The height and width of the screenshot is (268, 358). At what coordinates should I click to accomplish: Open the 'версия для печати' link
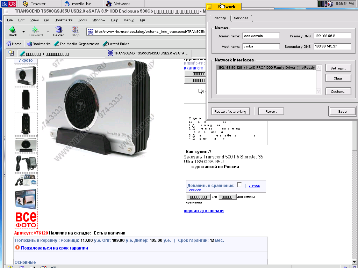203,211
